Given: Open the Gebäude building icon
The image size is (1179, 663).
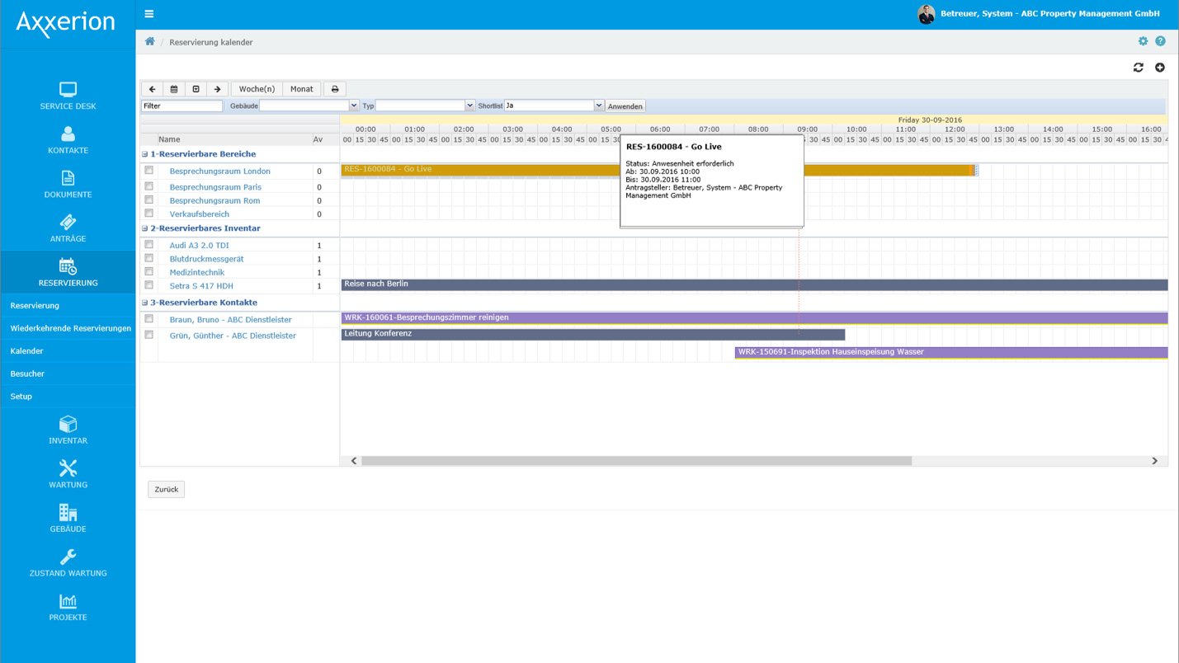Looking at the screenshot, I should [68, 512].
